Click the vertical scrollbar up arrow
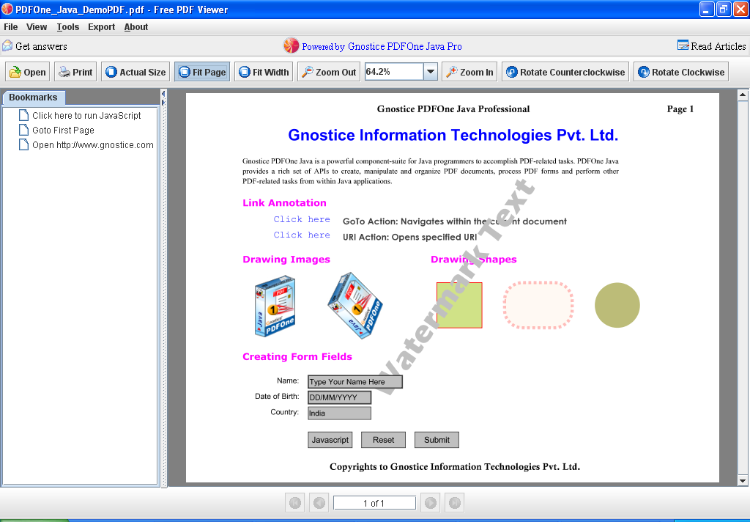 (x=743, y=95)
